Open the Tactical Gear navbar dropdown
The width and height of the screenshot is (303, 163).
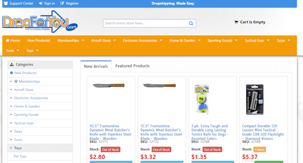(268, 40)
